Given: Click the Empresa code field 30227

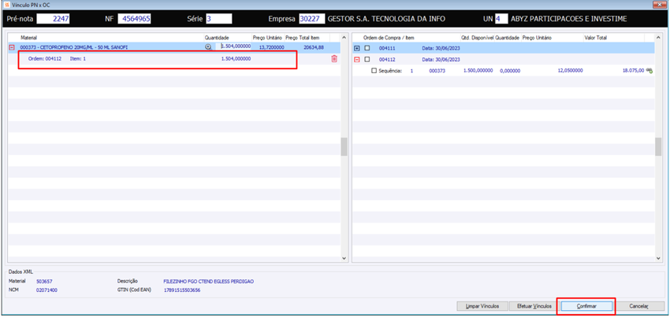Looking at the screenshot, I should [x=312, y=19].
